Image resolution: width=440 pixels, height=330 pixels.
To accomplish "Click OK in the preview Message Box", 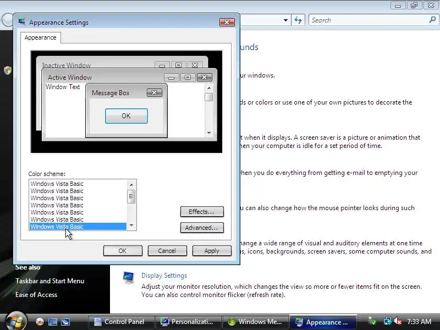I will point(127,116).
